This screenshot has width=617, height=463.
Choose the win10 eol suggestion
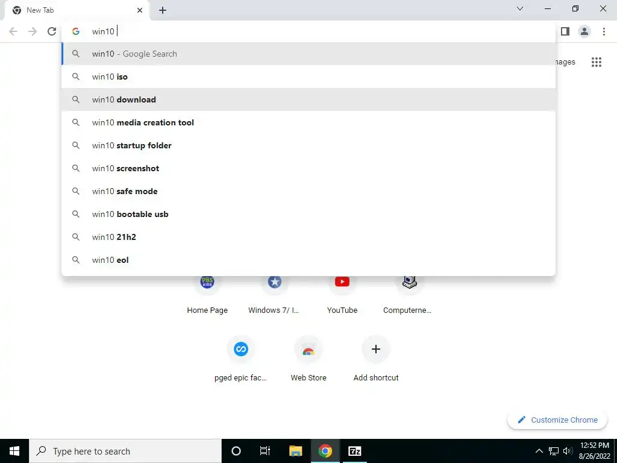(308, 259)
